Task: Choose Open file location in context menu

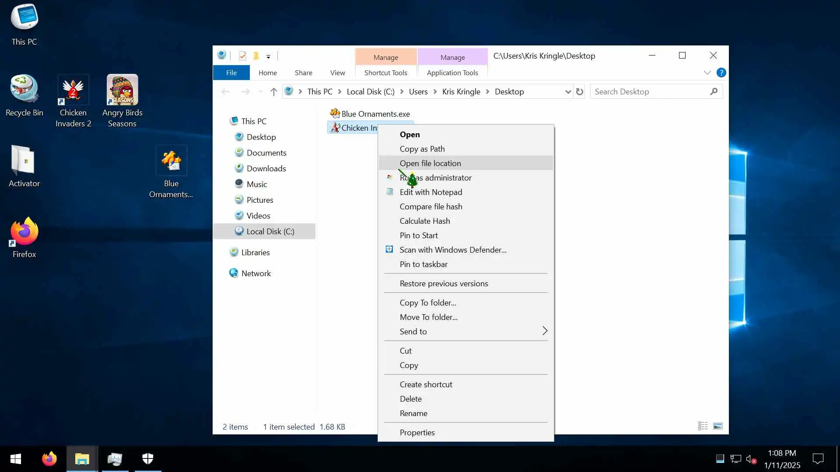Action: (x=430, y=163)
